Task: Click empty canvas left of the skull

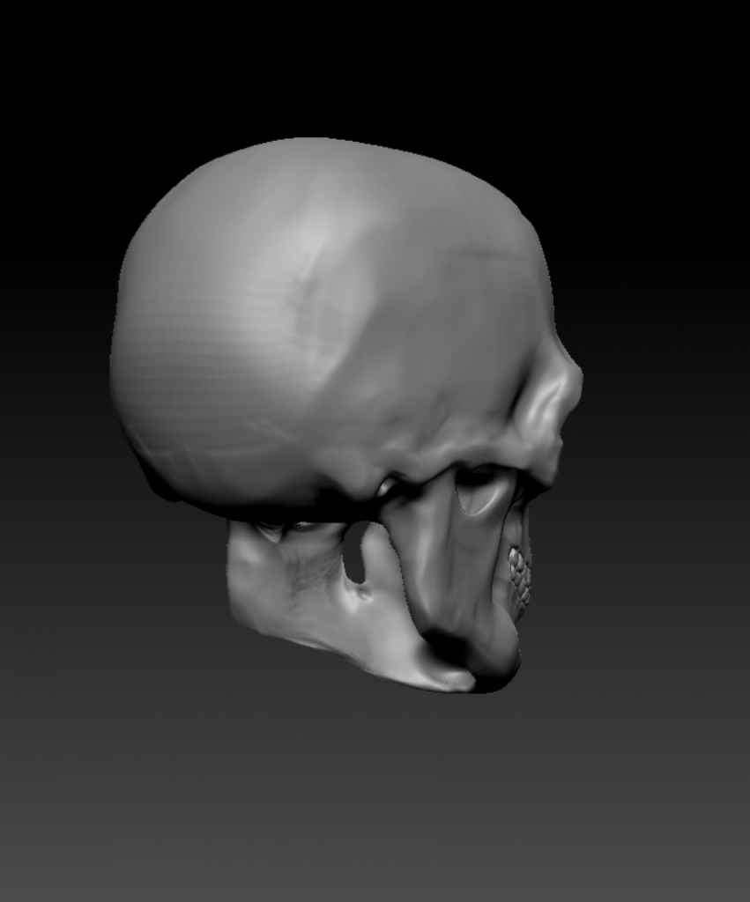Action: (x=53, y=396)
